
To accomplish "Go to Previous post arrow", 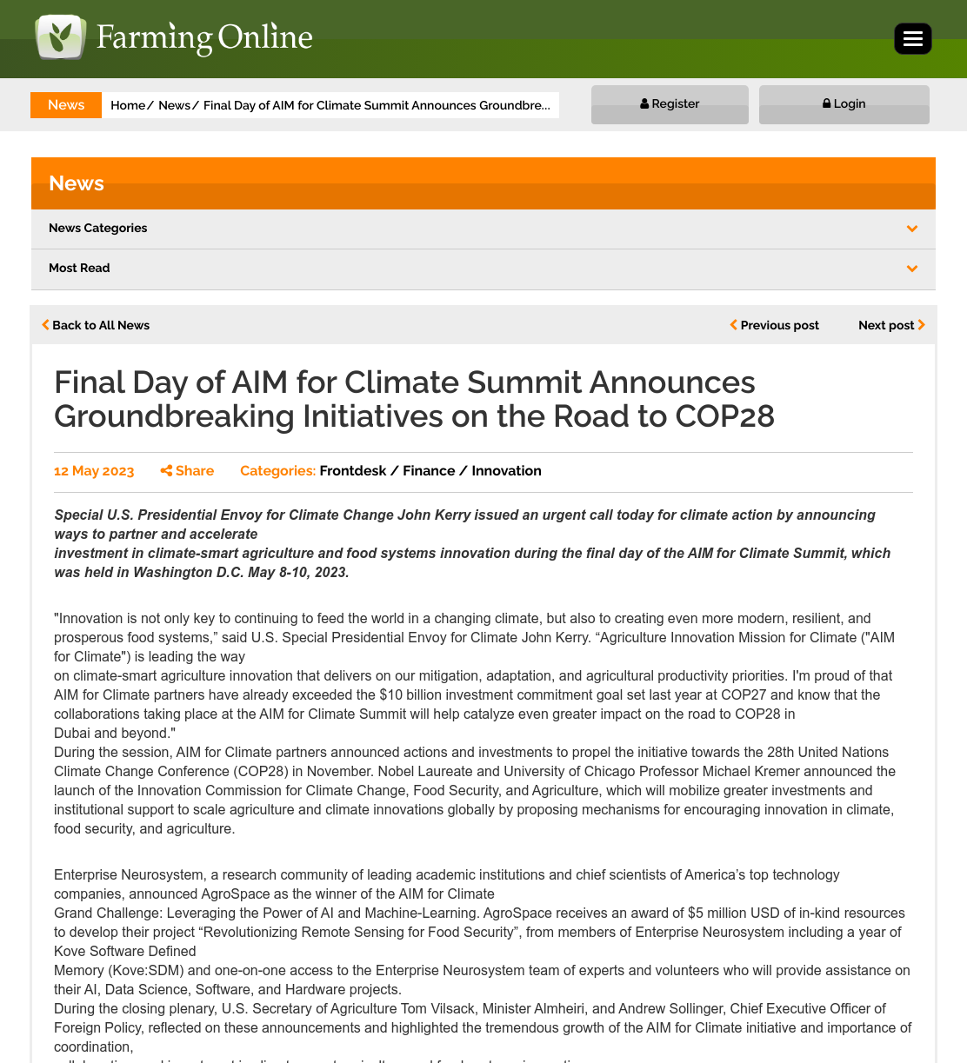I will 733,325.
